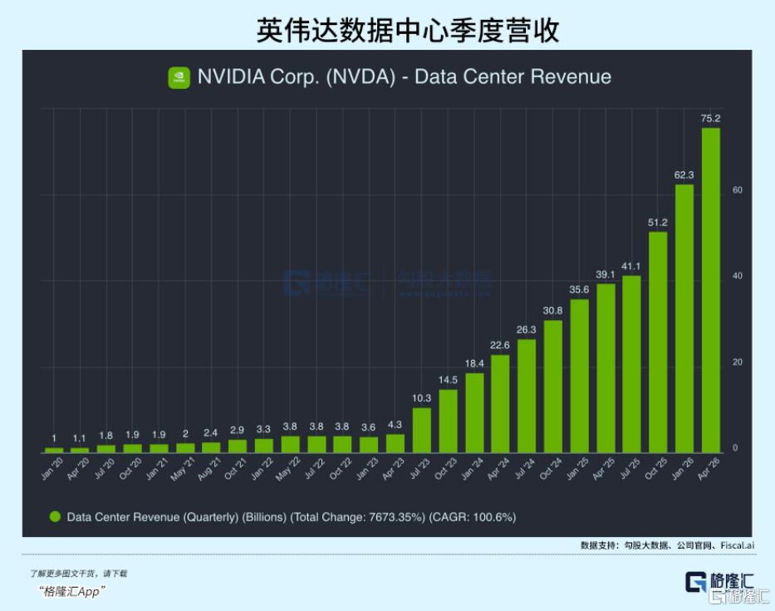Screen dimensions: 775x611
Task: Click the green bar for Jul '24
Action: click(527, 396)
